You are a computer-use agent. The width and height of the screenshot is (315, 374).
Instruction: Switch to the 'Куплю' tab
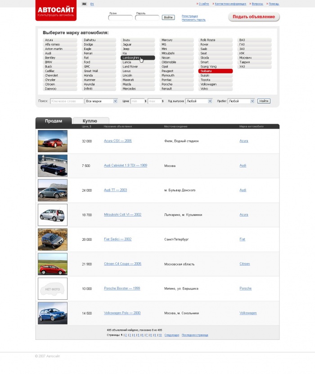90,121
